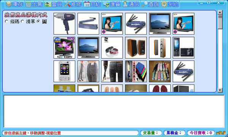Click the scrollbar down arrow
228x137 pixels.
point(220,90)
